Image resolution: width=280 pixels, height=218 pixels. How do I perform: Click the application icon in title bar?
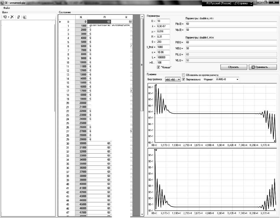2,2
